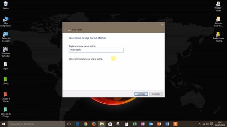This screenshot has width=227, height=127.
Task: Open the Windows Store from the taskbar
Action: tap(110, 124)
